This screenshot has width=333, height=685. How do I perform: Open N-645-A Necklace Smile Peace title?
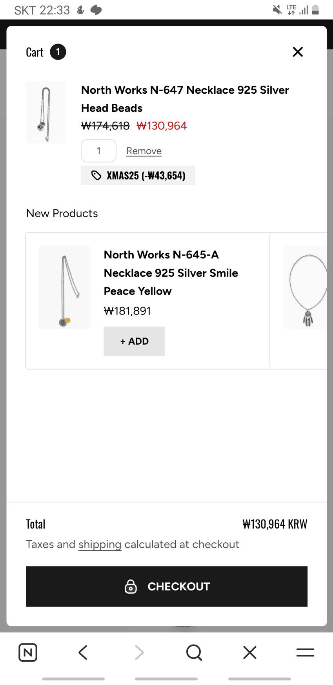tap(171, 273)
